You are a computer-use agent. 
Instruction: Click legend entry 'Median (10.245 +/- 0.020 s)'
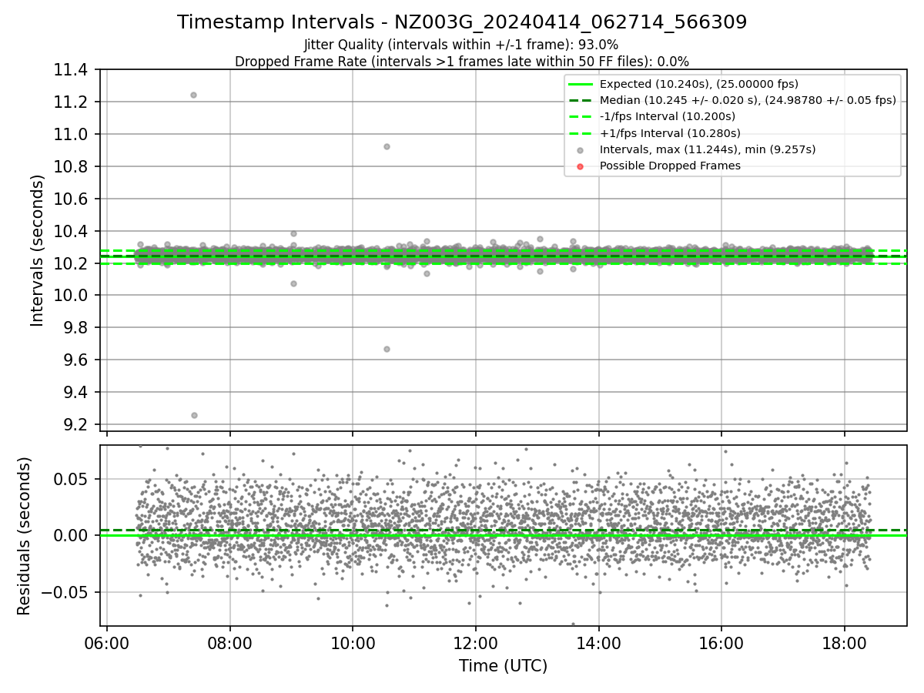[x=748, y=100]
